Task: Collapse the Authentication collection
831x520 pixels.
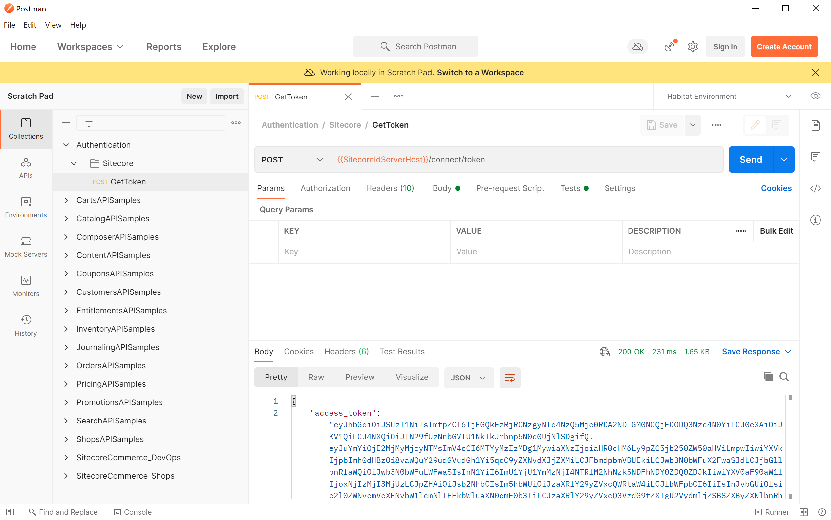Action: point(66,145)
